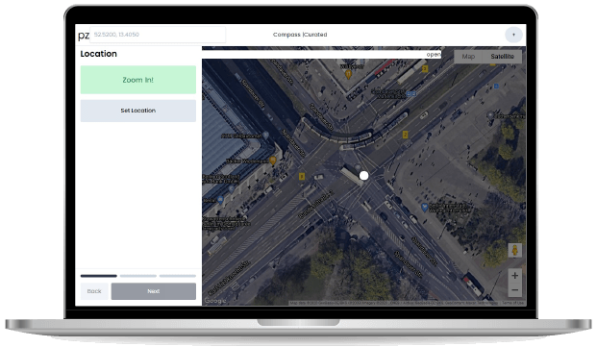Click the Street View pegman icon

pyautogui.click(x=514, y=250)
